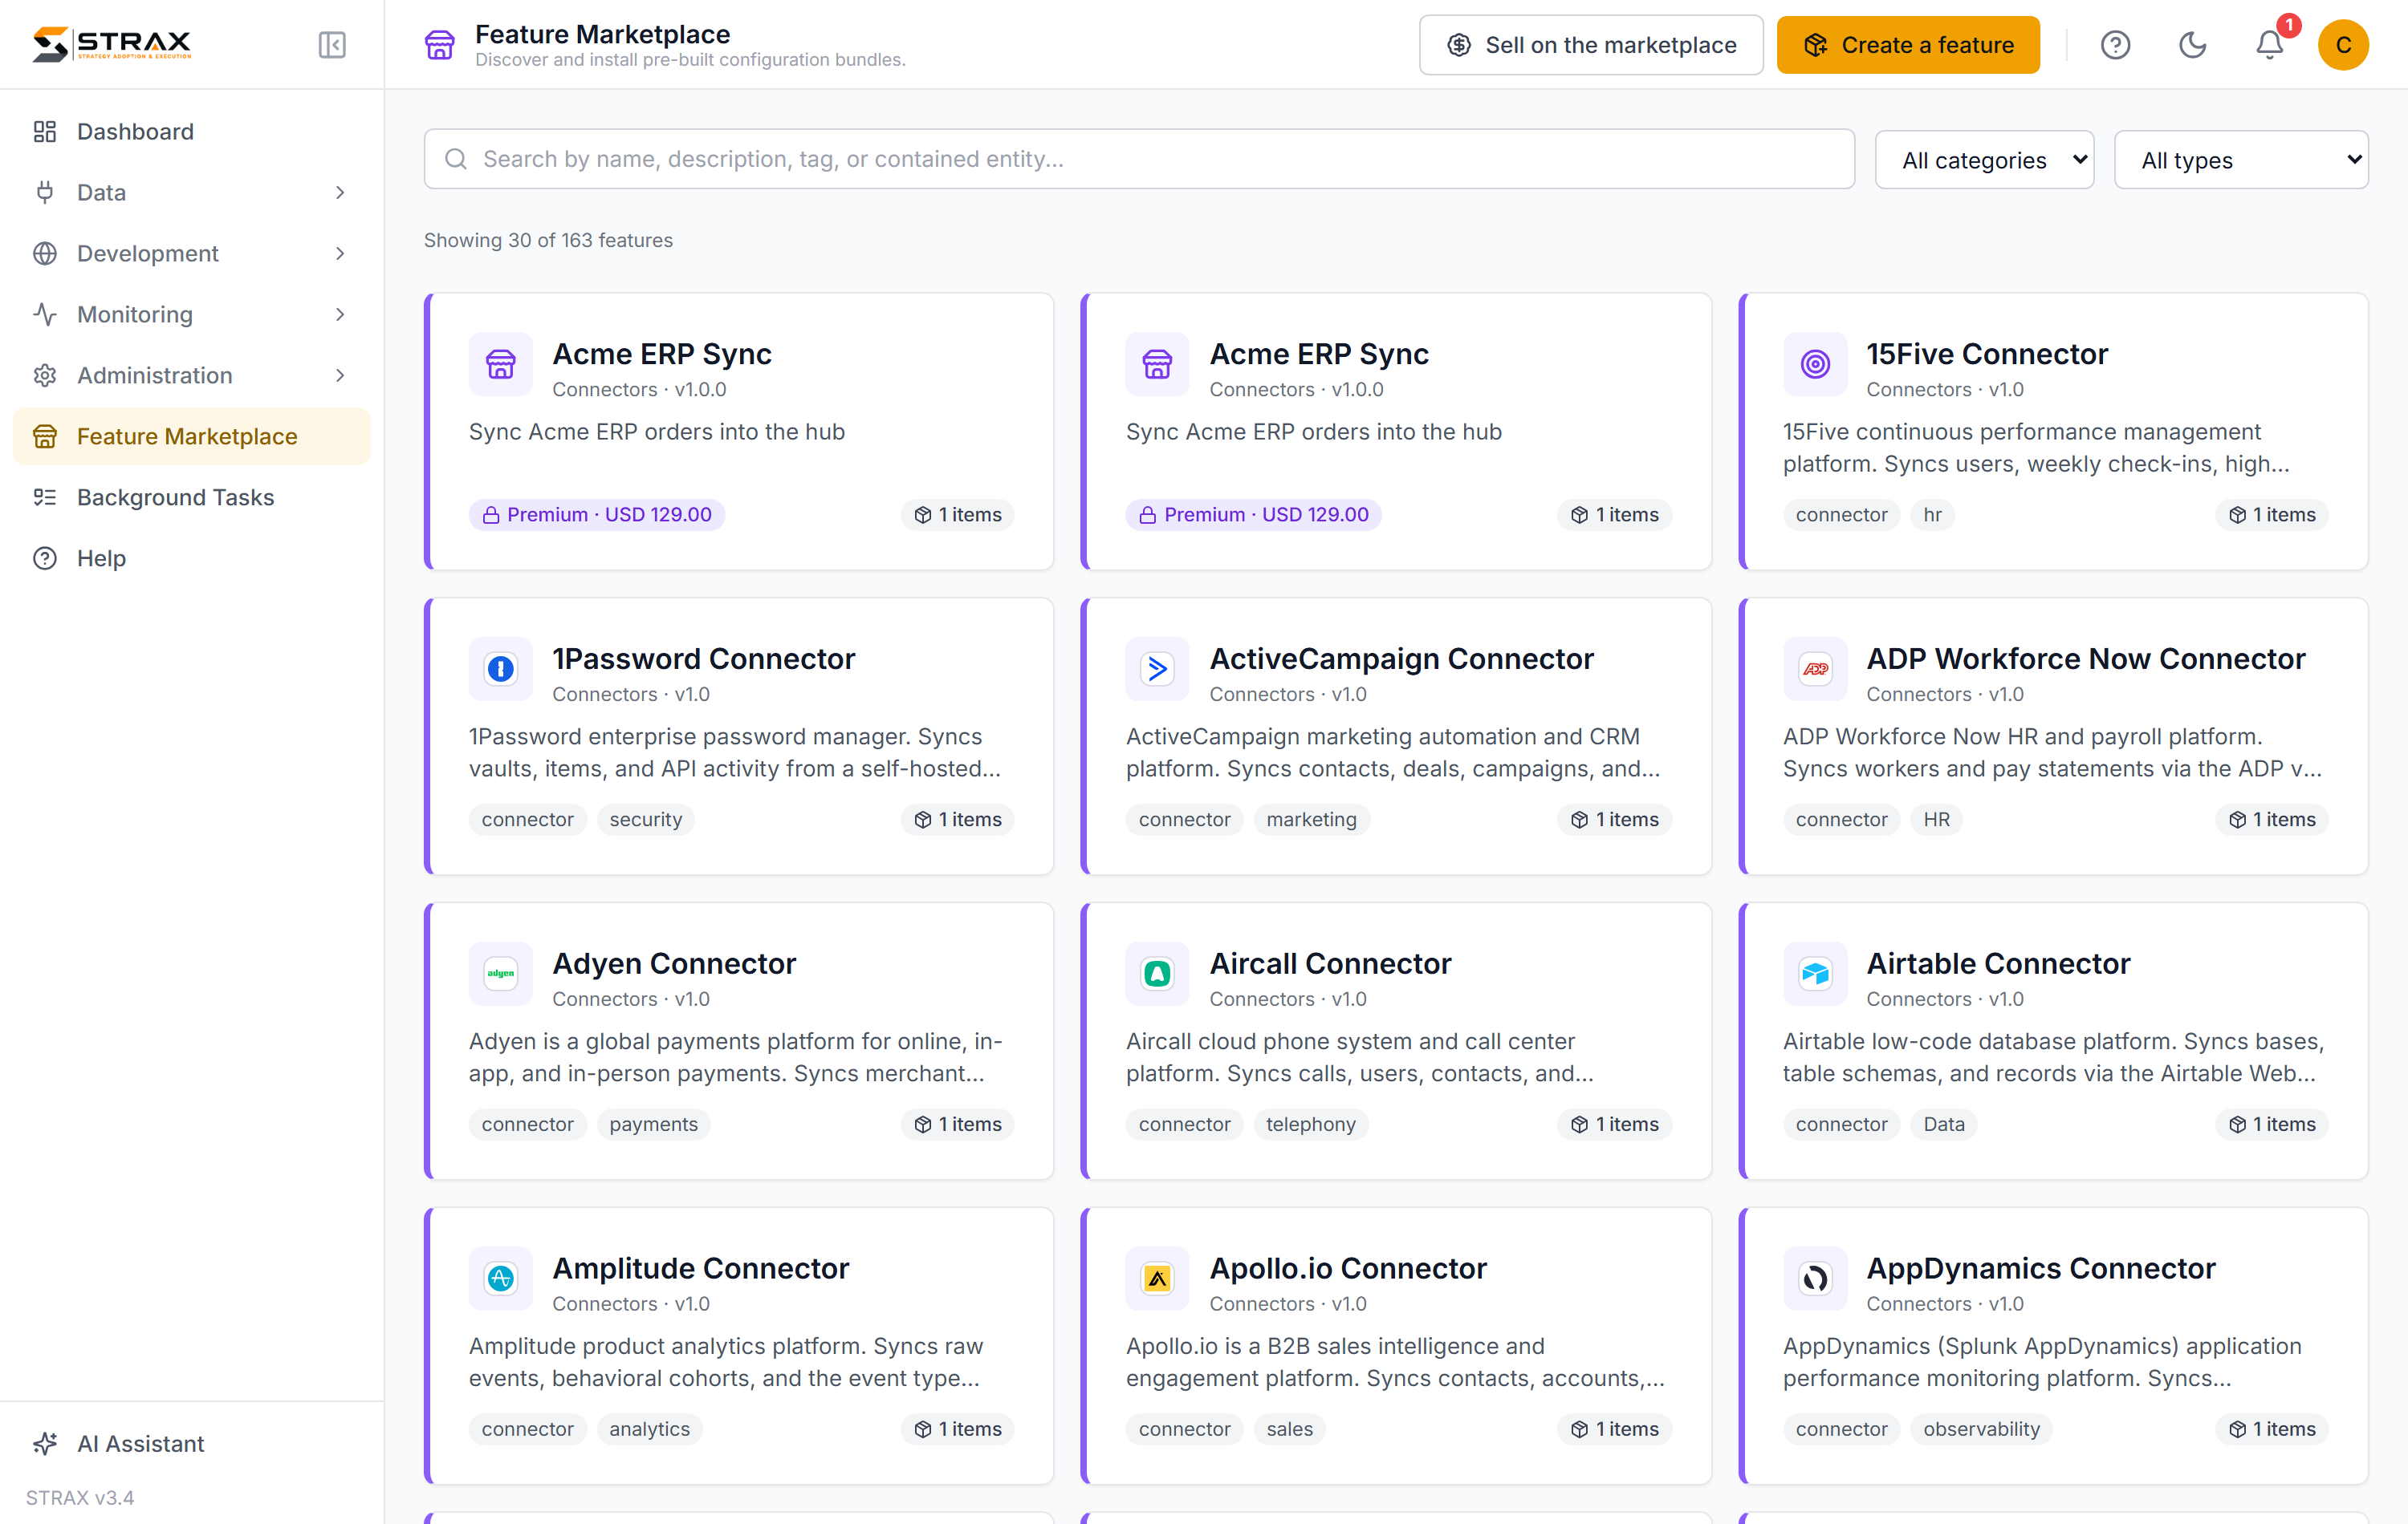2408x1524 pixels.
Task: Toggle dark mode moon icon
Action: [x=2192, y=45]
